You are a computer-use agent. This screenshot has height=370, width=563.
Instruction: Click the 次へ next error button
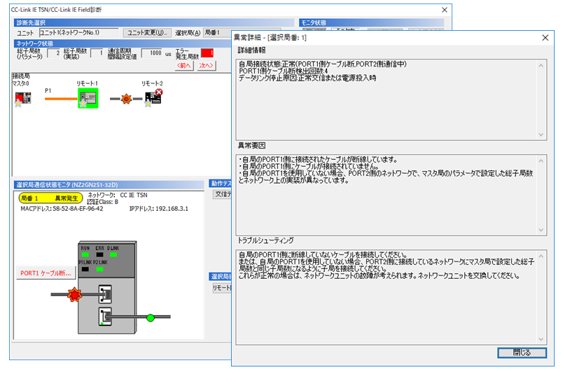pos(206,66)
